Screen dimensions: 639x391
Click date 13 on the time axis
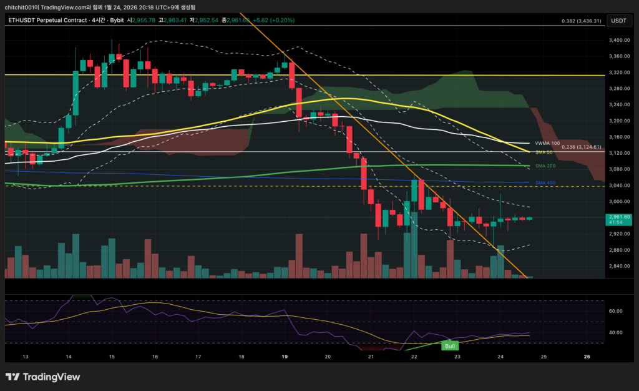[x=25, y=357]
